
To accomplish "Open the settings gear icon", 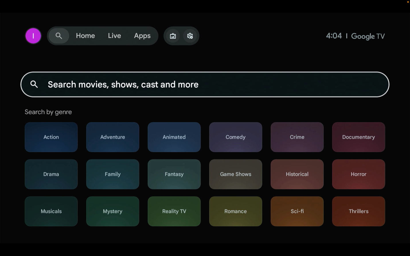I will 190,36.
